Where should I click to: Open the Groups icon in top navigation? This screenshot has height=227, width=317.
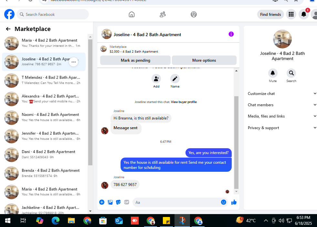(194, 14)
